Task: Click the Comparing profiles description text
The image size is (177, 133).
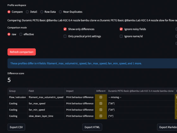Action: coord(92,20)
